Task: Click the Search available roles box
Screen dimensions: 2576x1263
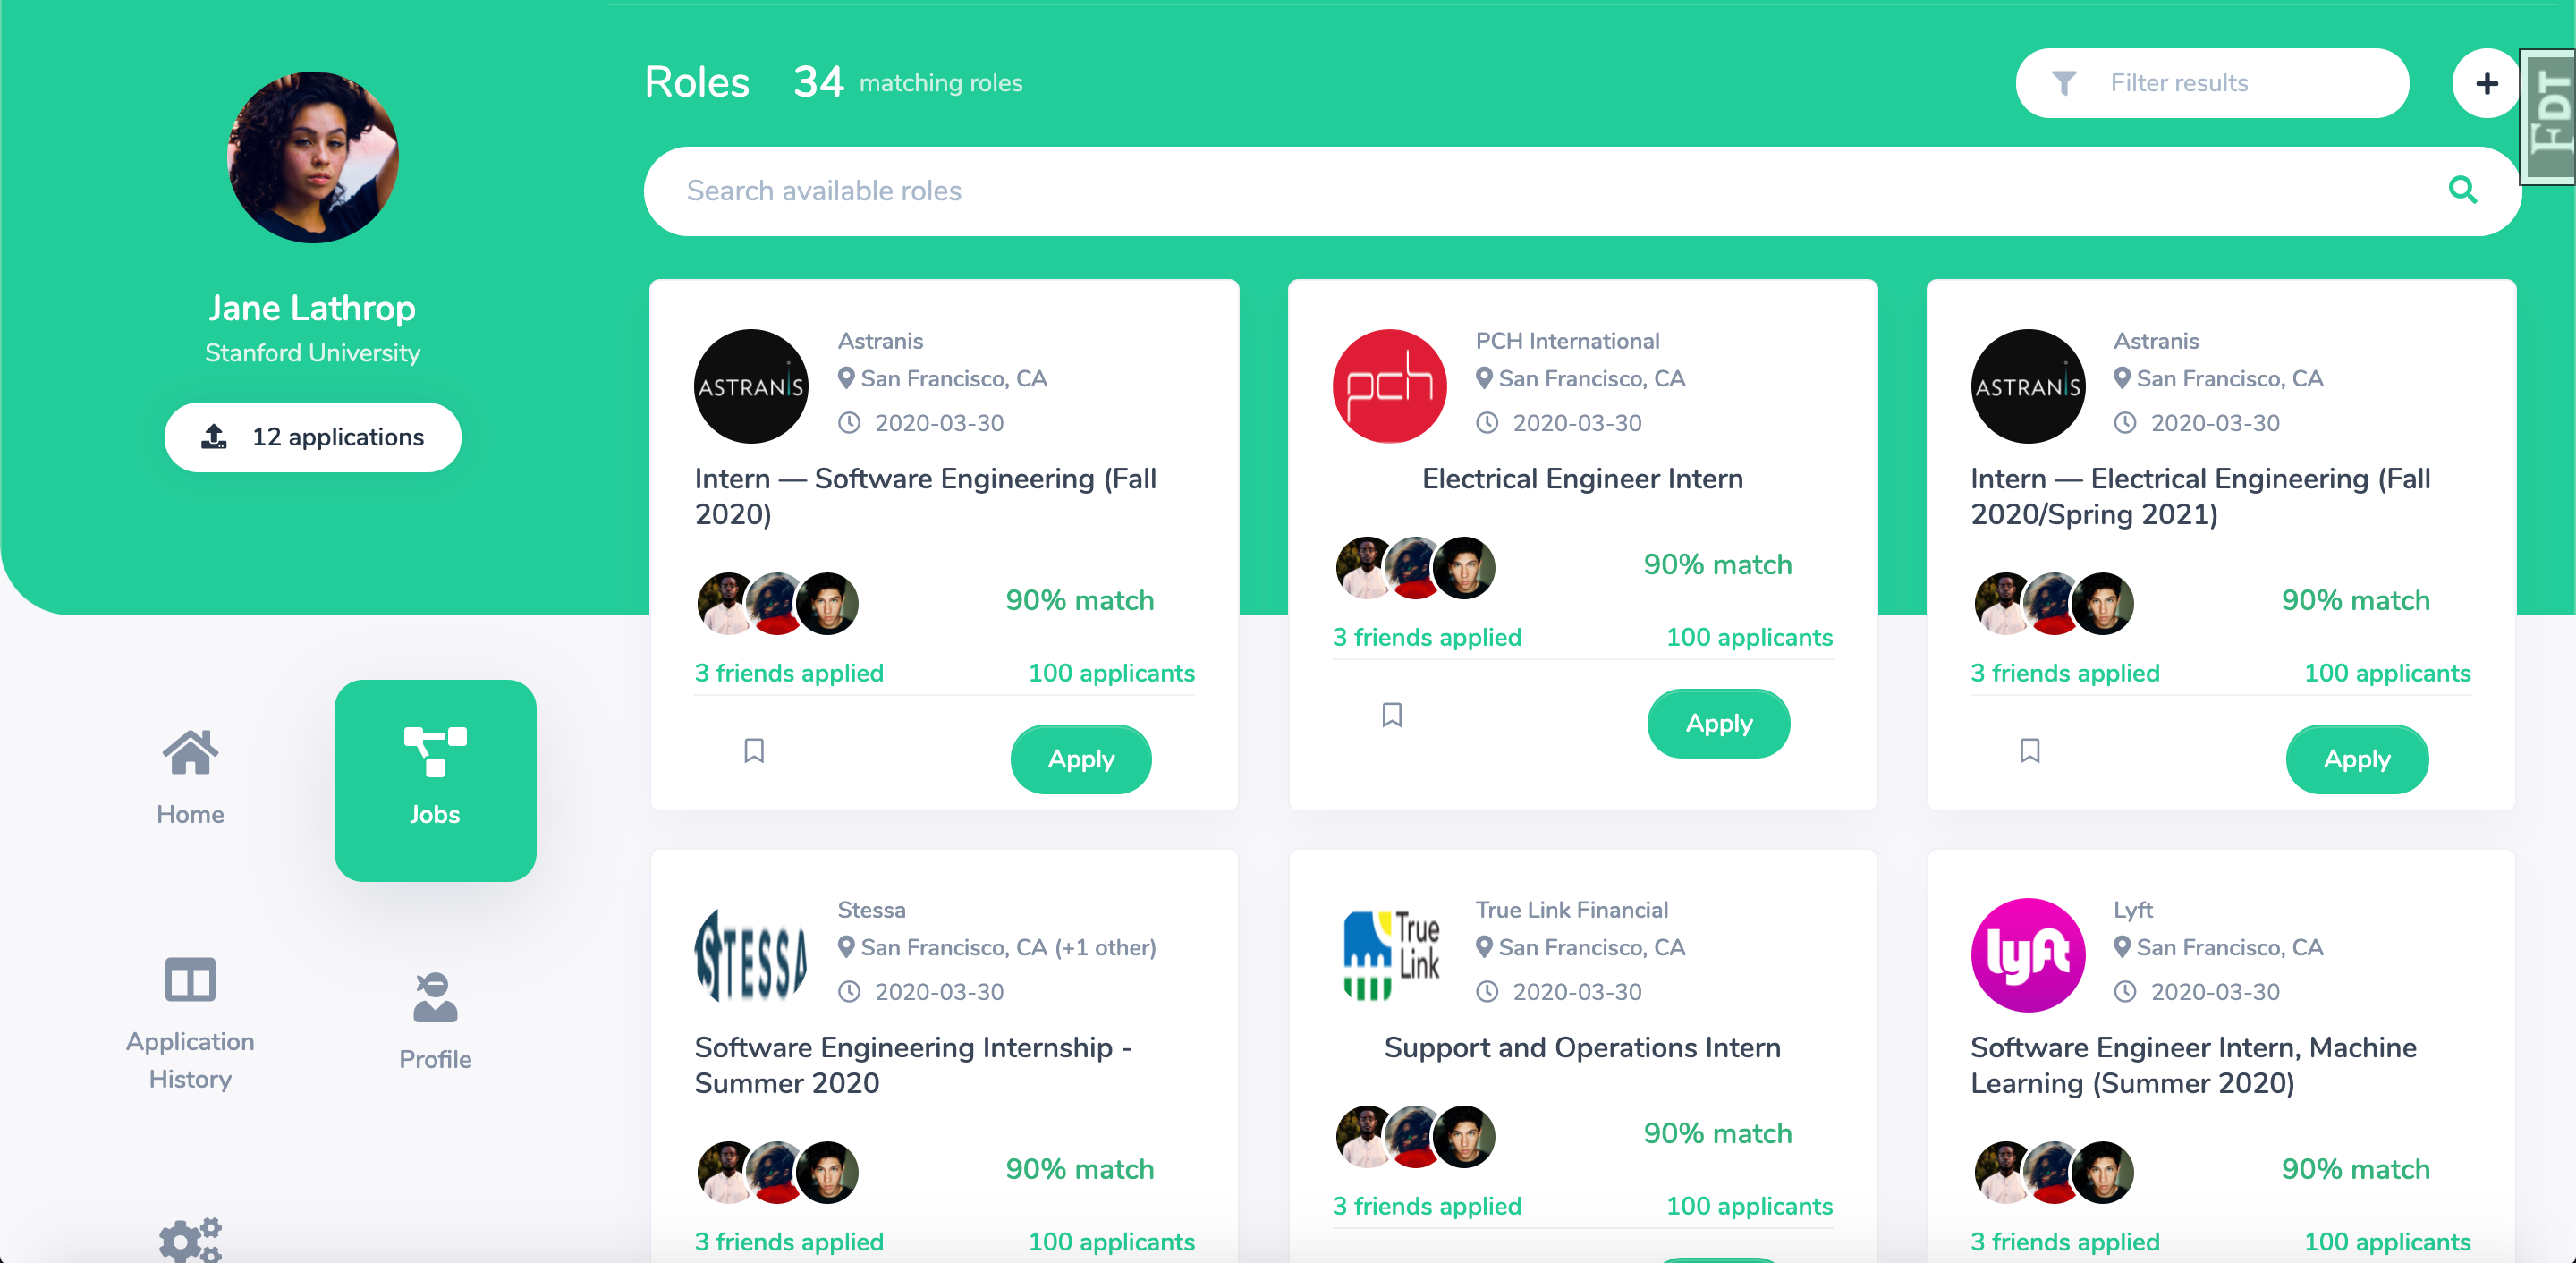Action: click(x=1582, y=191)
